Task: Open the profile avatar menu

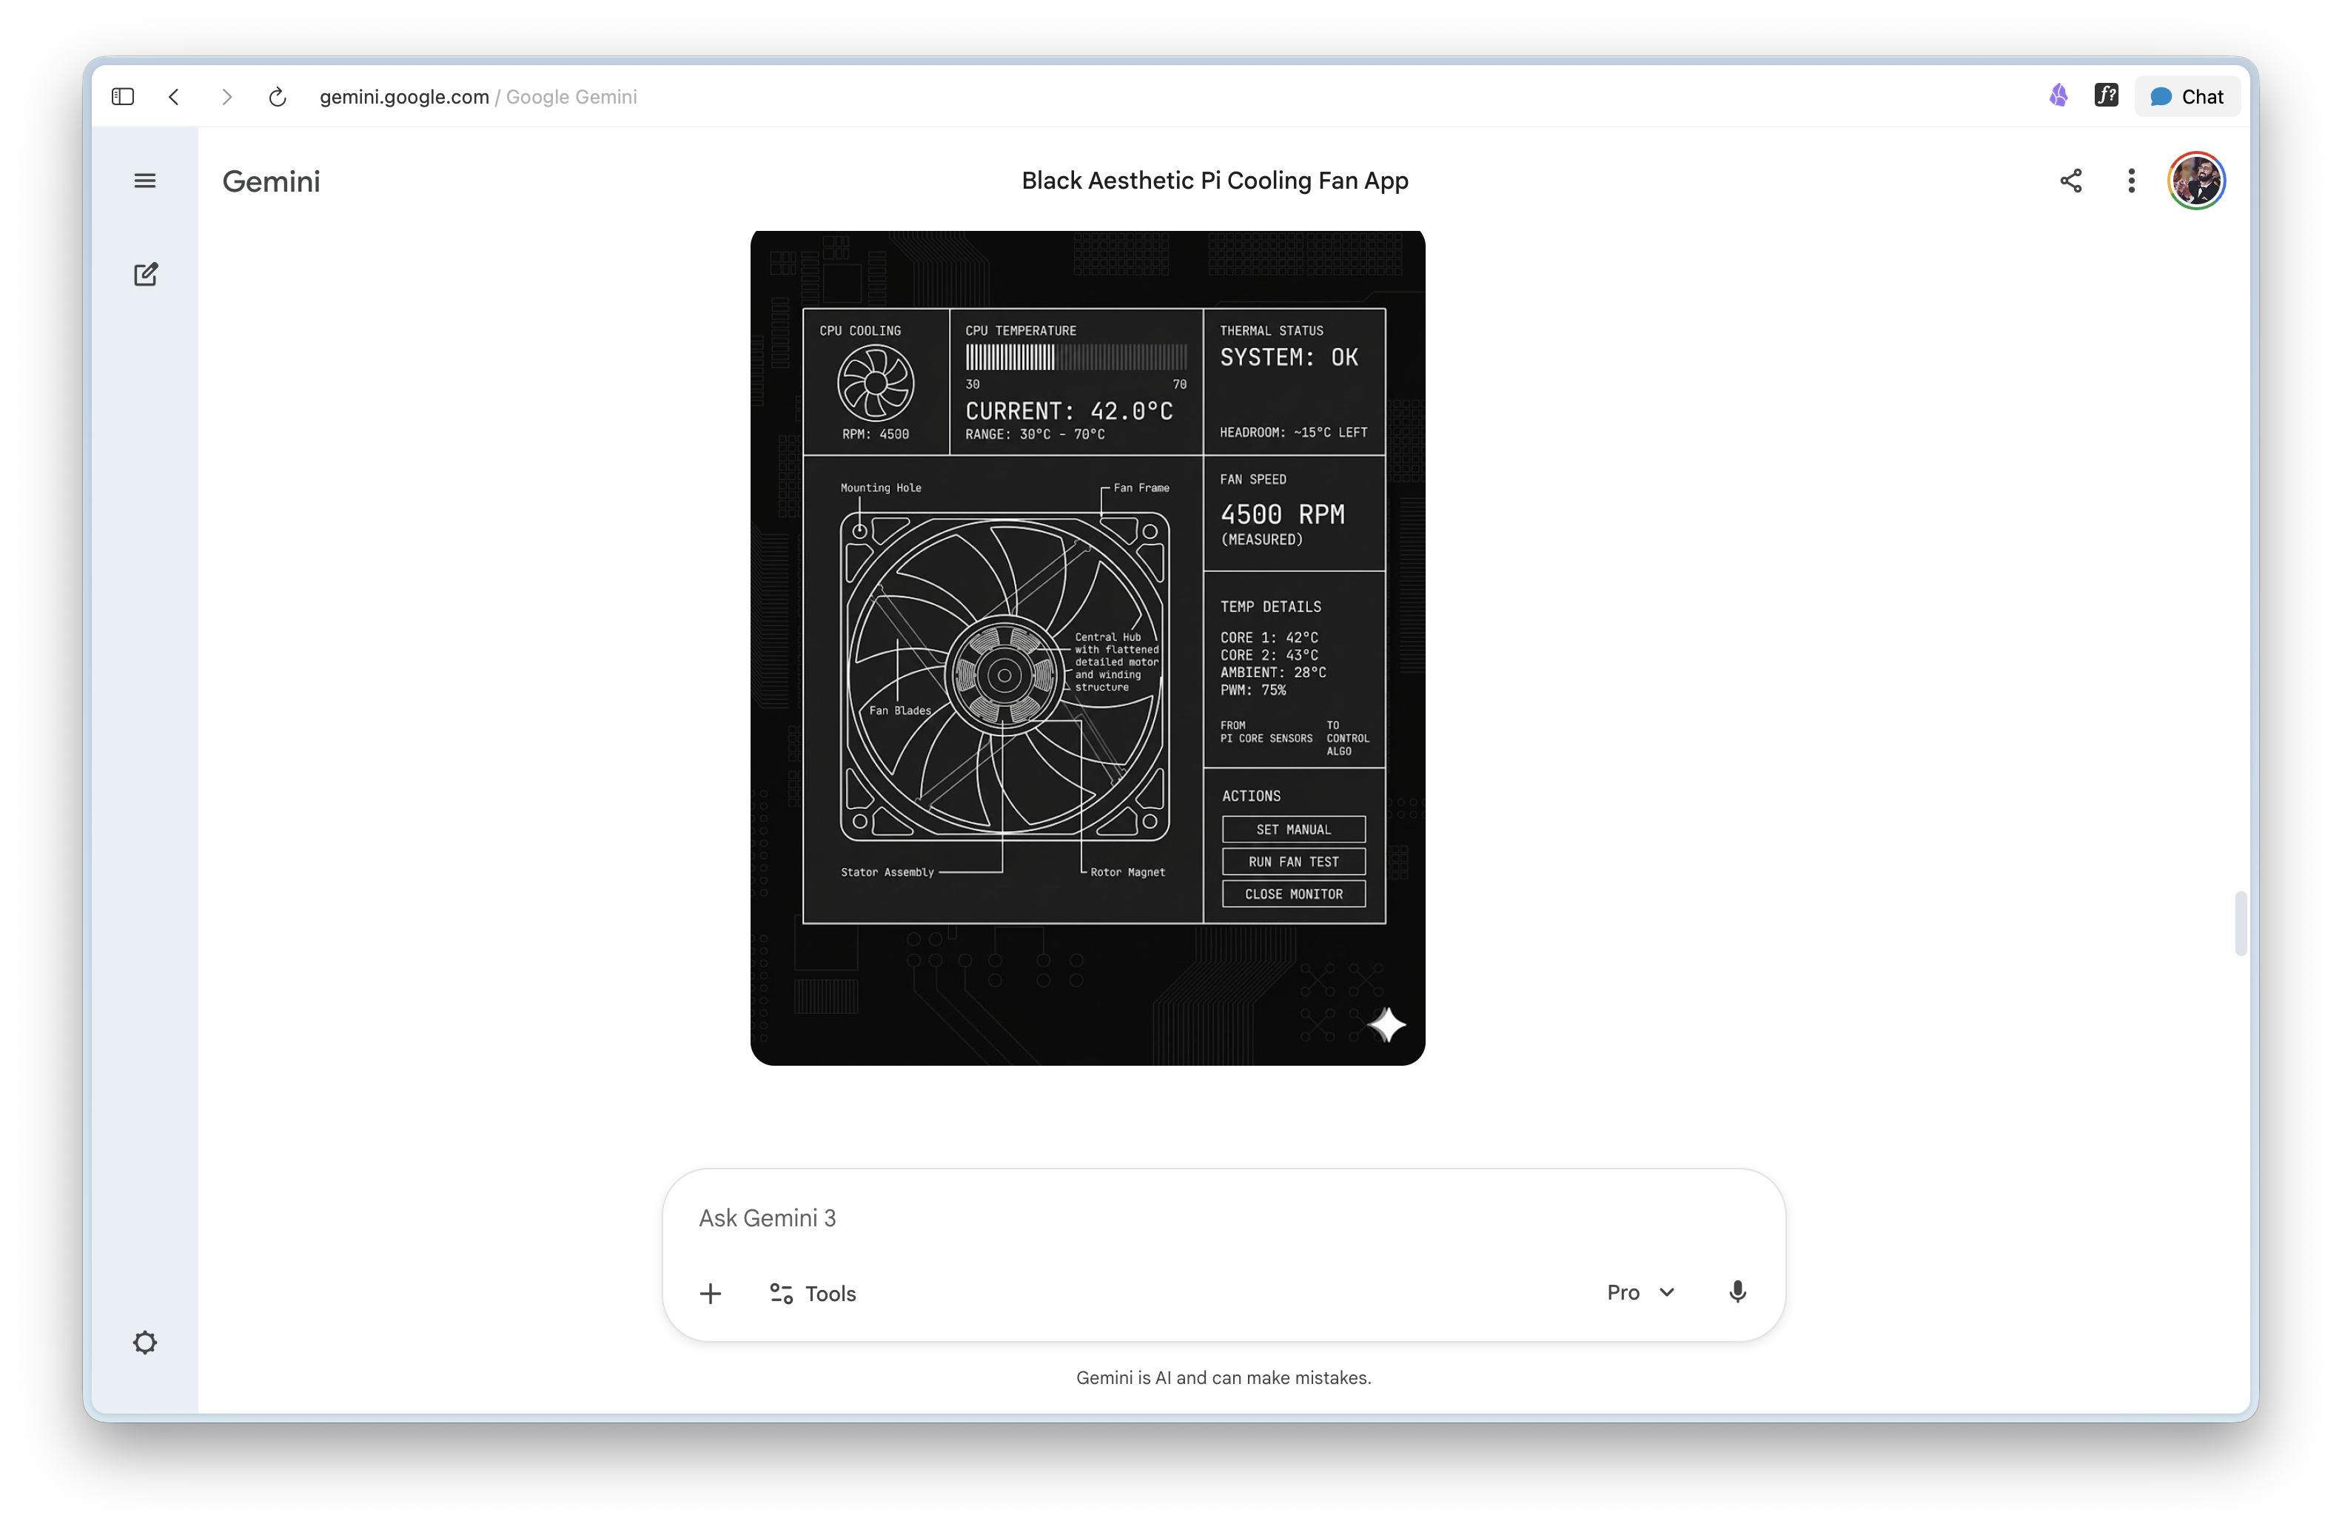Action: pos(2196,181)
